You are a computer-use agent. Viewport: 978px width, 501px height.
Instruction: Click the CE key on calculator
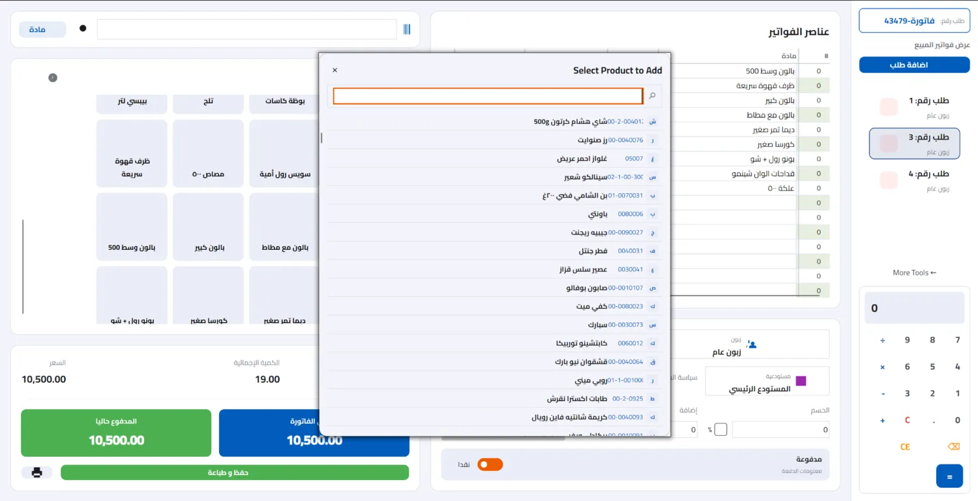905,447
